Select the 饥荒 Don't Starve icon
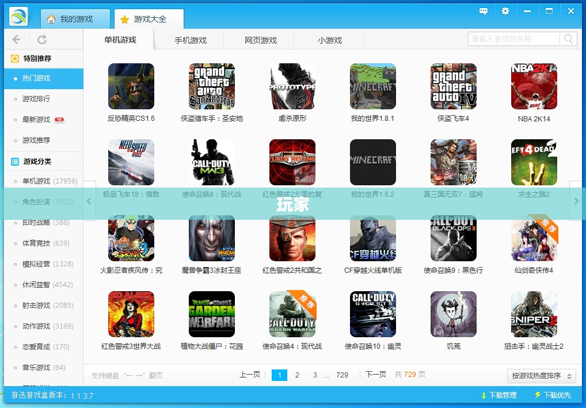This screenshot has height=408, width=586. [454, 314]
